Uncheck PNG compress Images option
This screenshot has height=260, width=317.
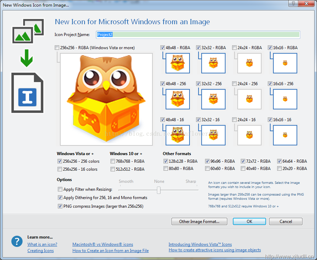60,206
